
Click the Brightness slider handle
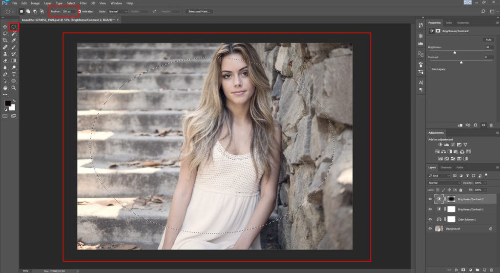455,52
